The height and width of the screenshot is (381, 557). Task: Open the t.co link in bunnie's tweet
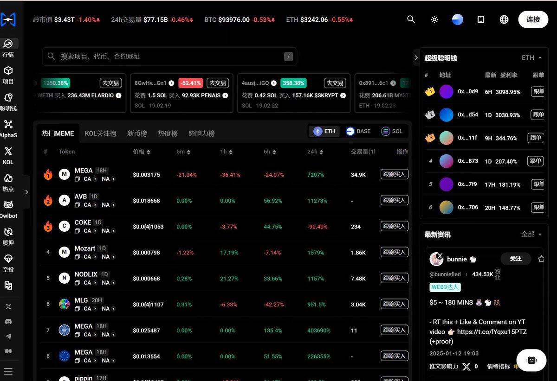pos(492,331)
